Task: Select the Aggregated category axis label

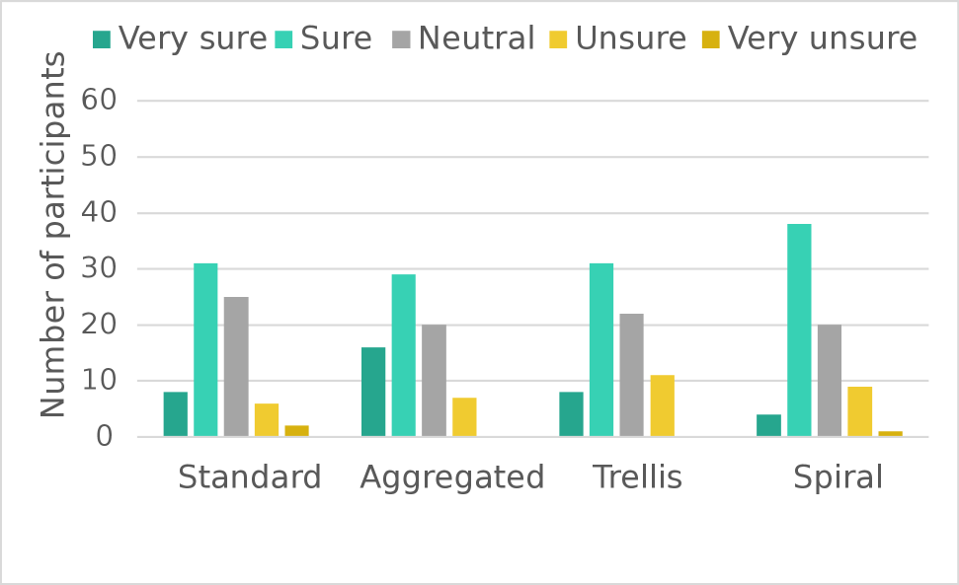Action: pyautogui.click(x=452, y=477)
